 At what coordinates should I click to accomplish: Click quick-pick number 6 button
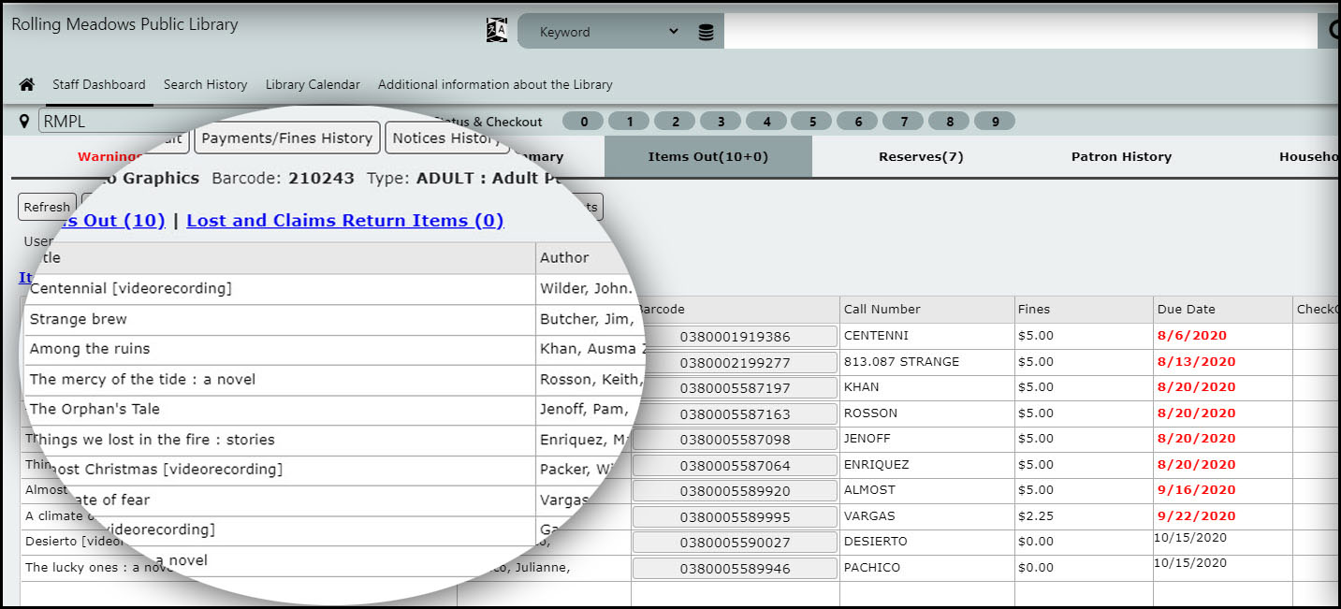point(858,122)
